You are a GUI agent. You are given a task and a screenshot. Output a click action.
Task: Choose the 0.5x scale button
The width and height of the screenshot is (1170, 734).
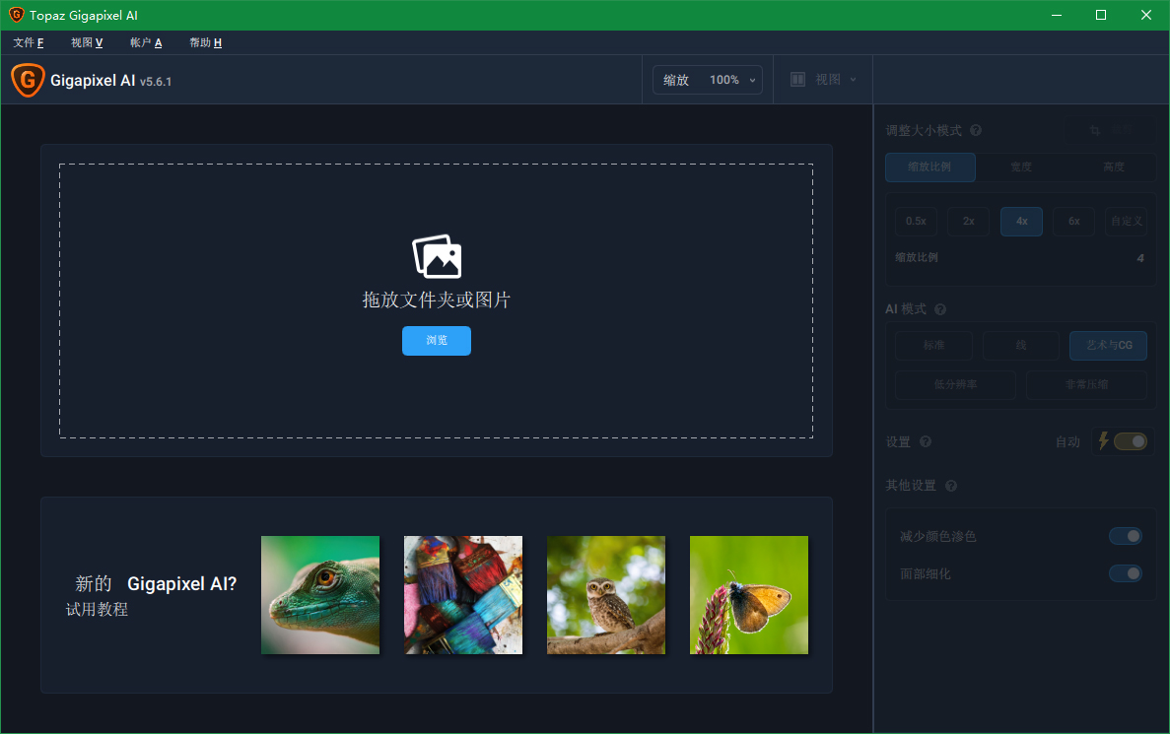click(917, 222)
